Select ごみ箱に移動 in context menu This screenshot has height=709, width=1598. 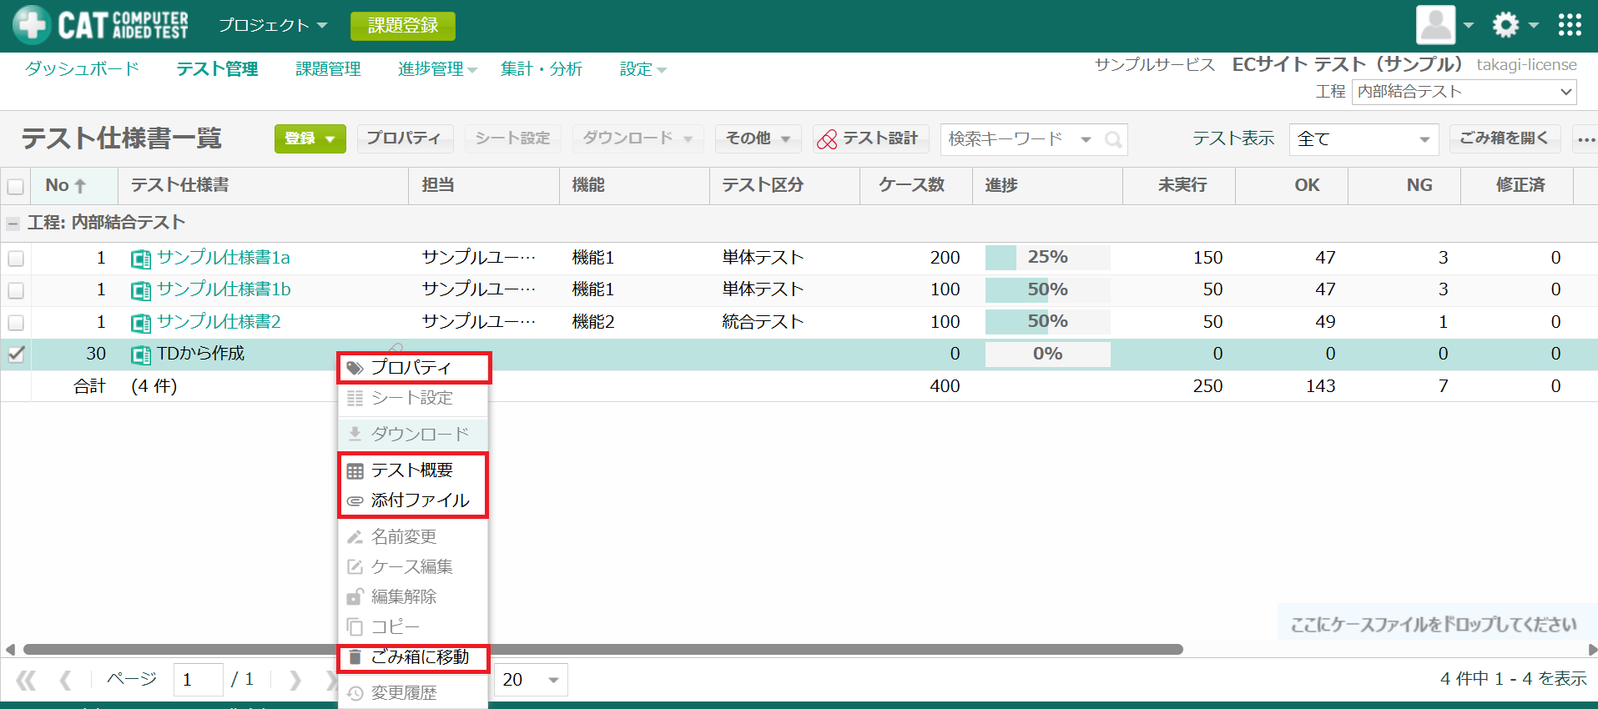[414, 657]
